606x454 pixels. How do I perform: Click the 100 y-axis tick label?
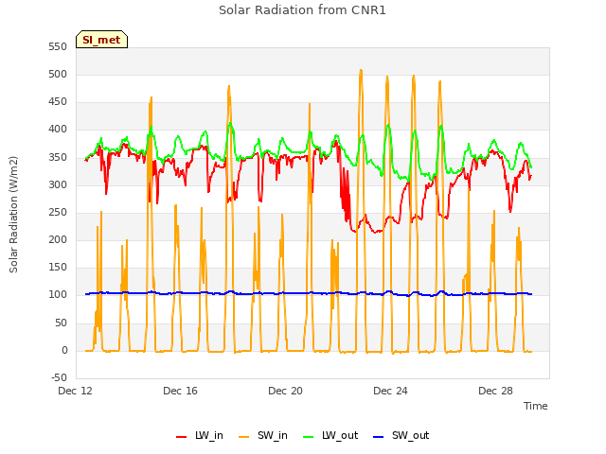[58, 295]
